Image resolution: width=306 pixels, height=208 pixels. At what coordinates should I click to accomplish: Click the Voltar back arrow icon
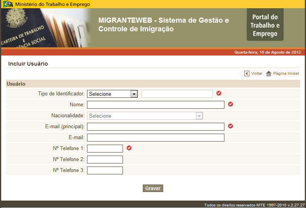(x=247, y=74)
